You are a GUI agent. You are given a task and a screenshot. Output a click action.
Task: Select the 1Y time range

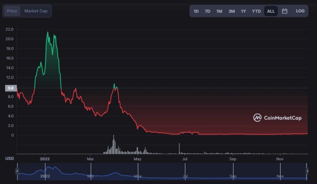click(244, 11)
